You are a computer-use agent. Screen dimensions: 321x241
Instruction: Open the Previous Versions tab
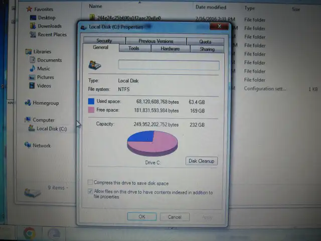156,41
